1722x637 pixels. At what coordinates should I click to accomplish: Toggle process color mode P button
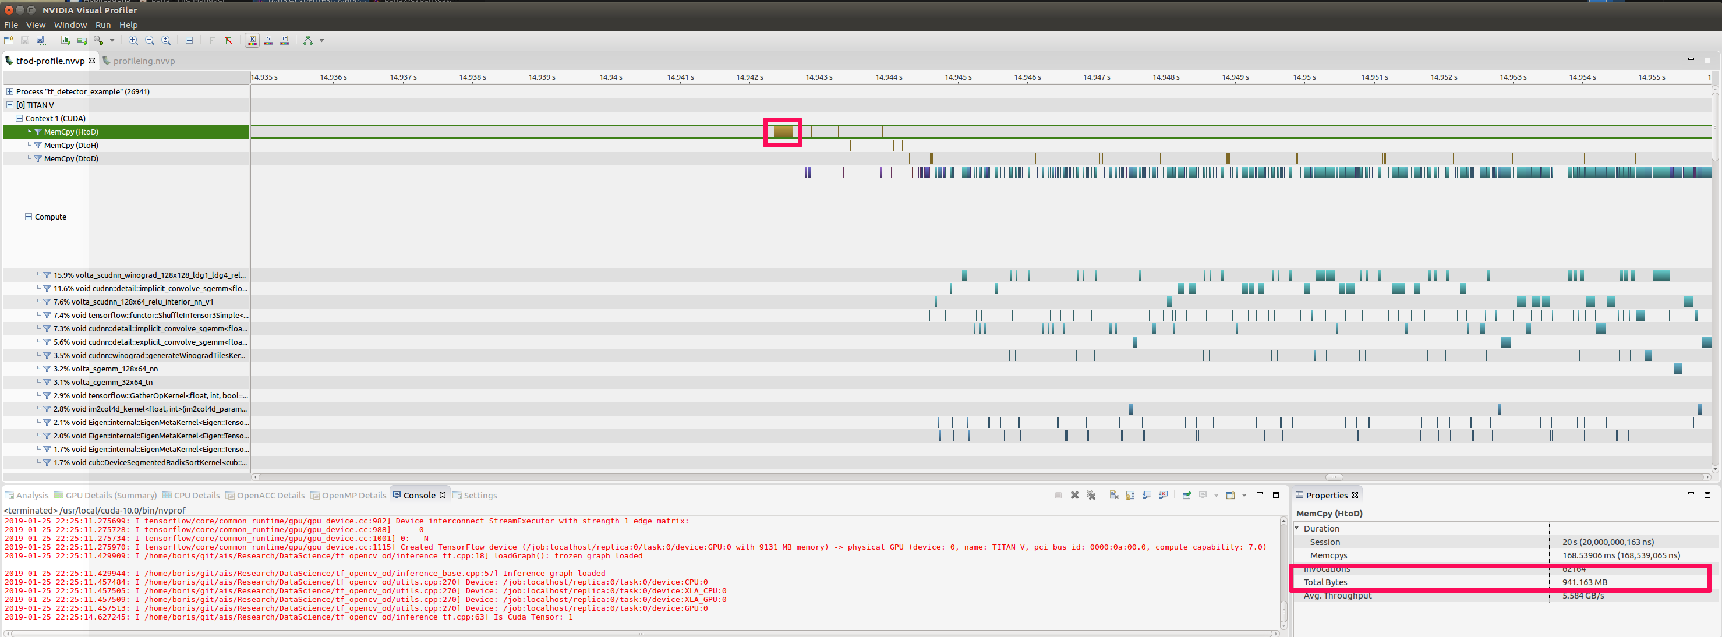(x=285, y=40)
